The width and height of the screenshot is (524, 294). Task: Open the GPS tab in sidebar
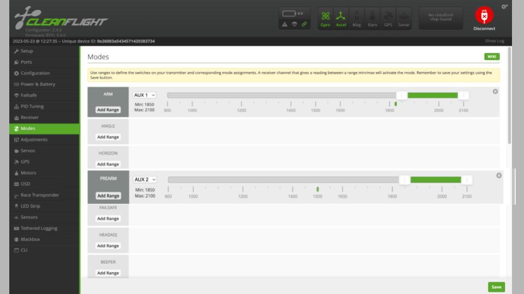44,162
